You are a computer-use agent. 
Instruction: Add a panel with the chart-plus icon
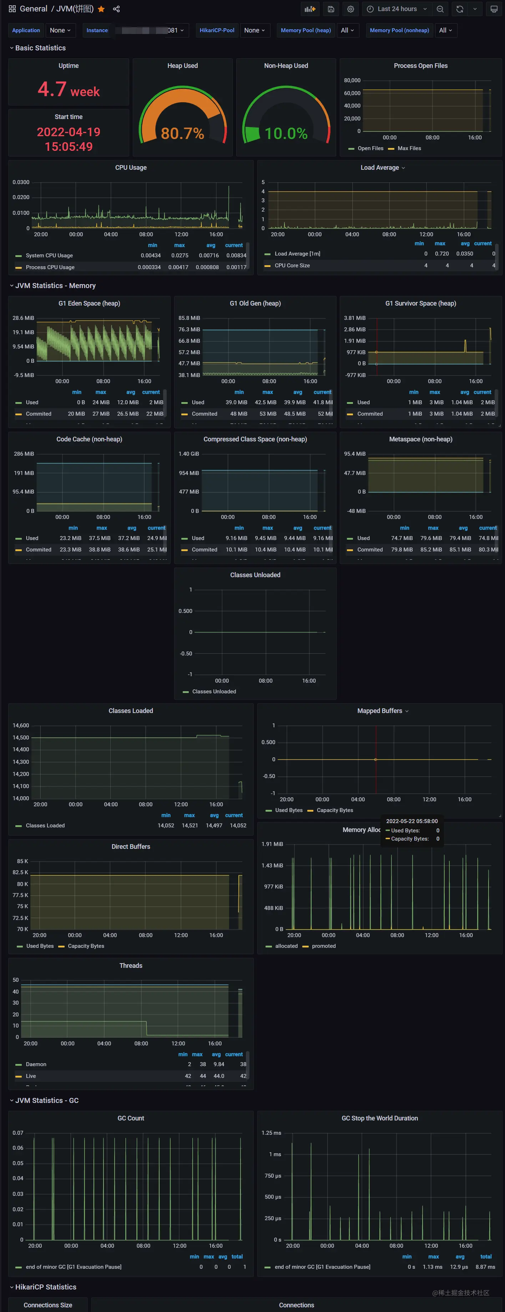[x=310, y=9]
